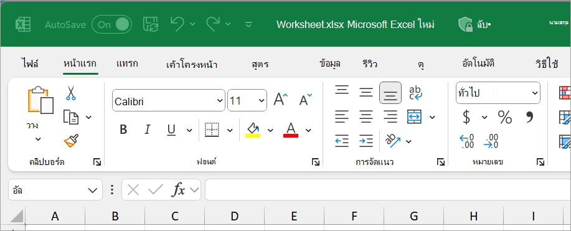Click the Save icon in title bar

[151, 24]
